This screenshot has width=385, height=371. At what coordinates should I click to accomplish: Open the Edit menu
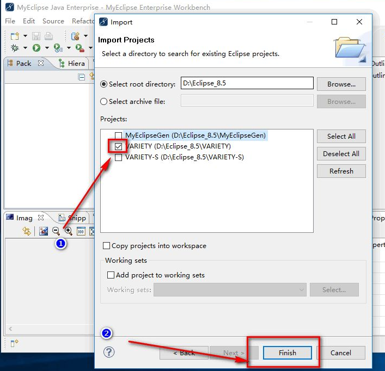click(29, 21)
